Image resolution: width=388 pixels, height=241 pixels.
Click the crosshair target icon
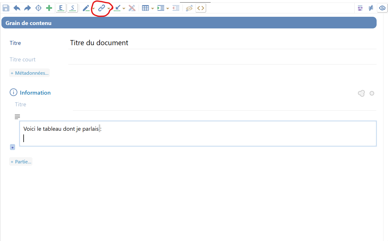38,8
